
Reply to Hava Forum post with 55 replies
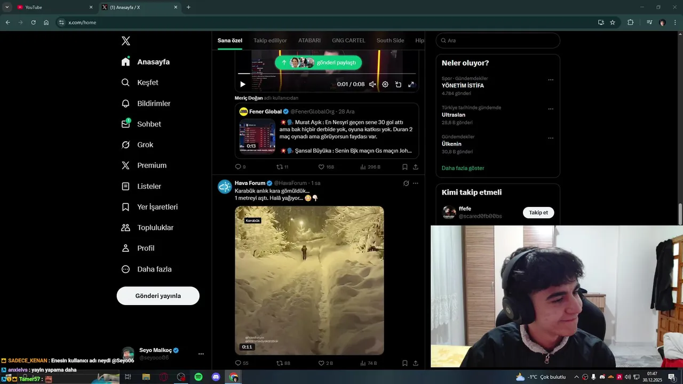coord(242,363)
